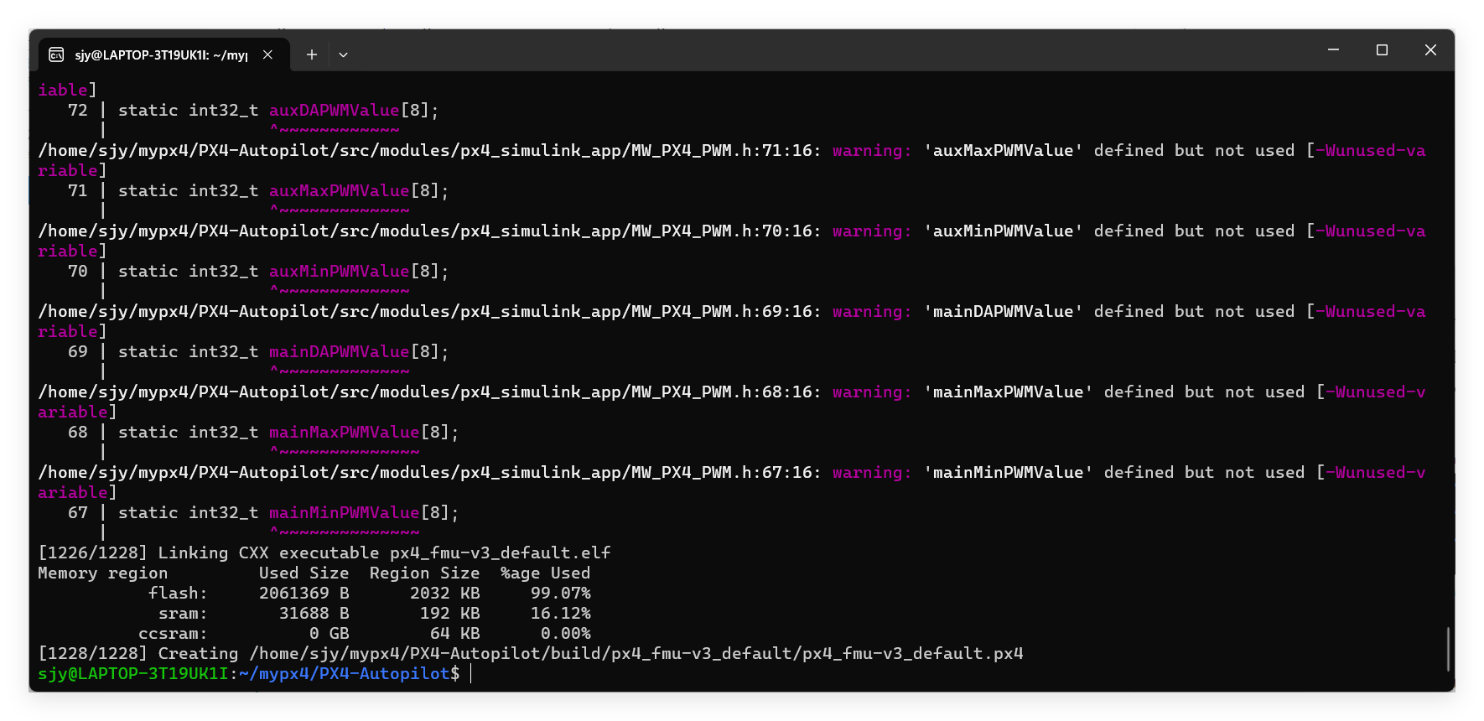
Task: Select the sjy@LAPTOP-3T19UK1I tab title
Action: (x=161, y=55)
